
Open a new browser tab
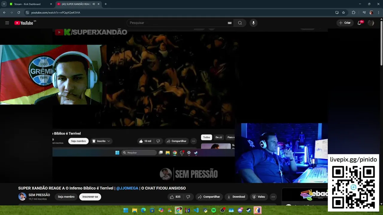click(x=106, y=4)
